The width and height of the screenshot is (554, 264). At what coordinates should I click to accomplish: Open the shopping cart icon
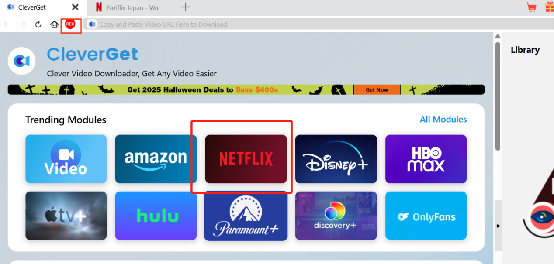532,7
